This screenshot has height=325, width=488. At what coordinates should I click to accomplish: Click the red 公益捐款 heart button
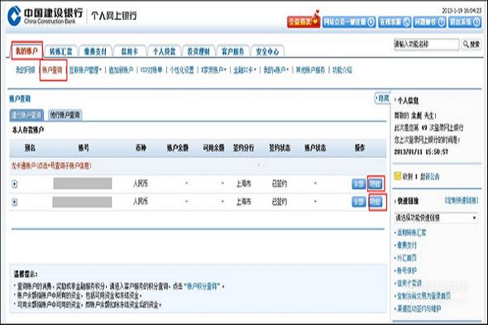304,22
